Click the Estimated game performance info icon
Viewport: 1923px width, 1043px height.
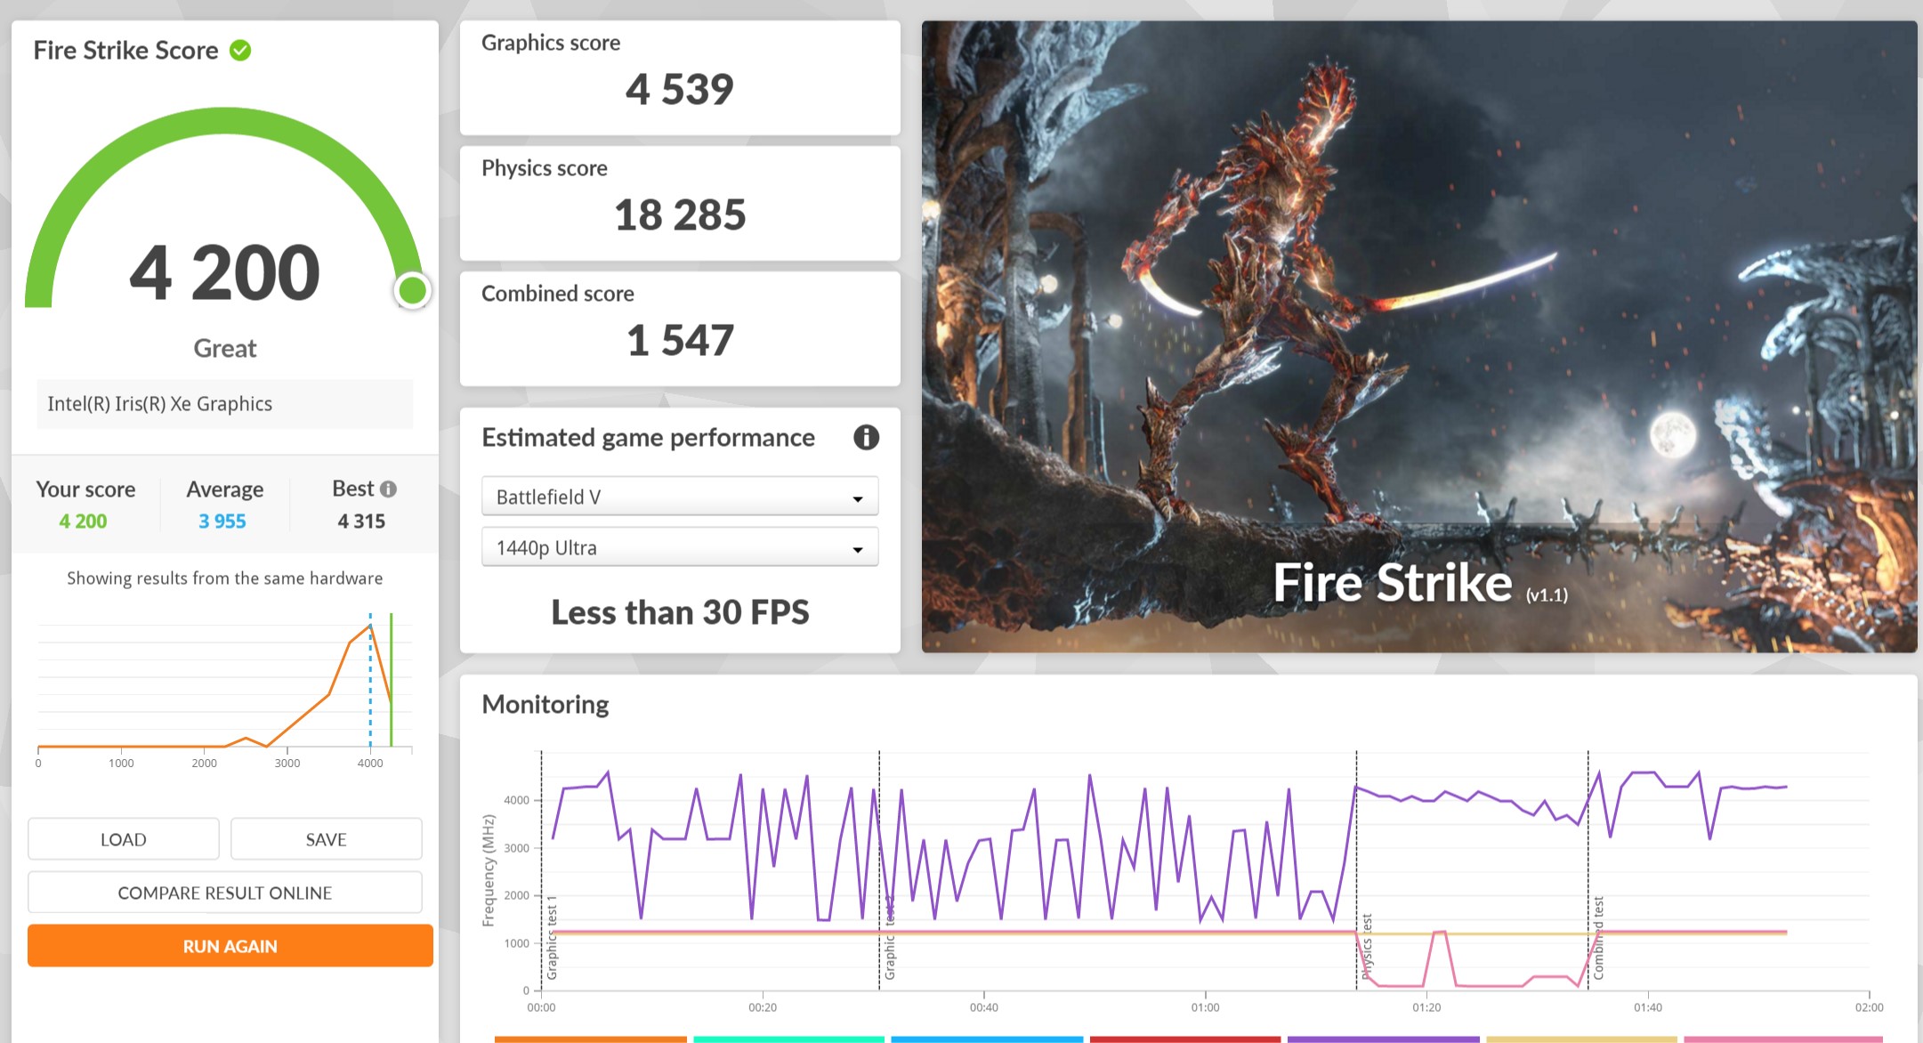click(x=866, y=437)
